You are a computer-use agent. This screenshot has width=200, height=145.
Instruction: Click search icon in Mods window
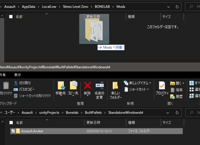tap(191, 7)
